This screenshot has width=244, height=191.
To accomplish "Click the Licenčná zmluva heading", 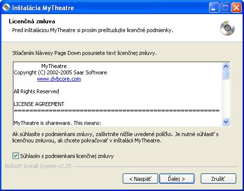I will coord(32,21).
